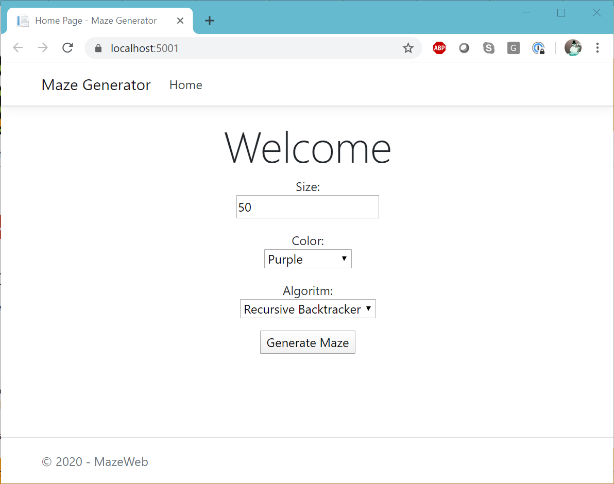Expand the Recursive Backtracker selector arrow
The width and height of the screenshot is (614, 484).
point(368,309)
